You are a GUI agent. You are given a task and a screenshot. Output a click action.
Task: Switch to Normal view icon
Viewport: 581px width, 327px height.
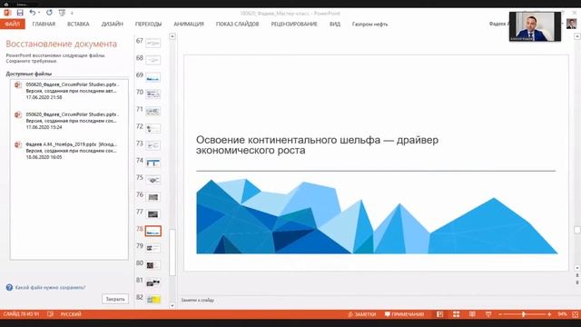pyautogui.click(x=439, y=314)
